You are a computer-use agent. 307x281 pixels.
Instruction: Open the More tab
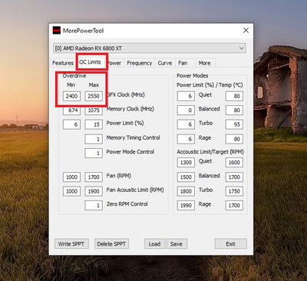(x=205, y=63)
